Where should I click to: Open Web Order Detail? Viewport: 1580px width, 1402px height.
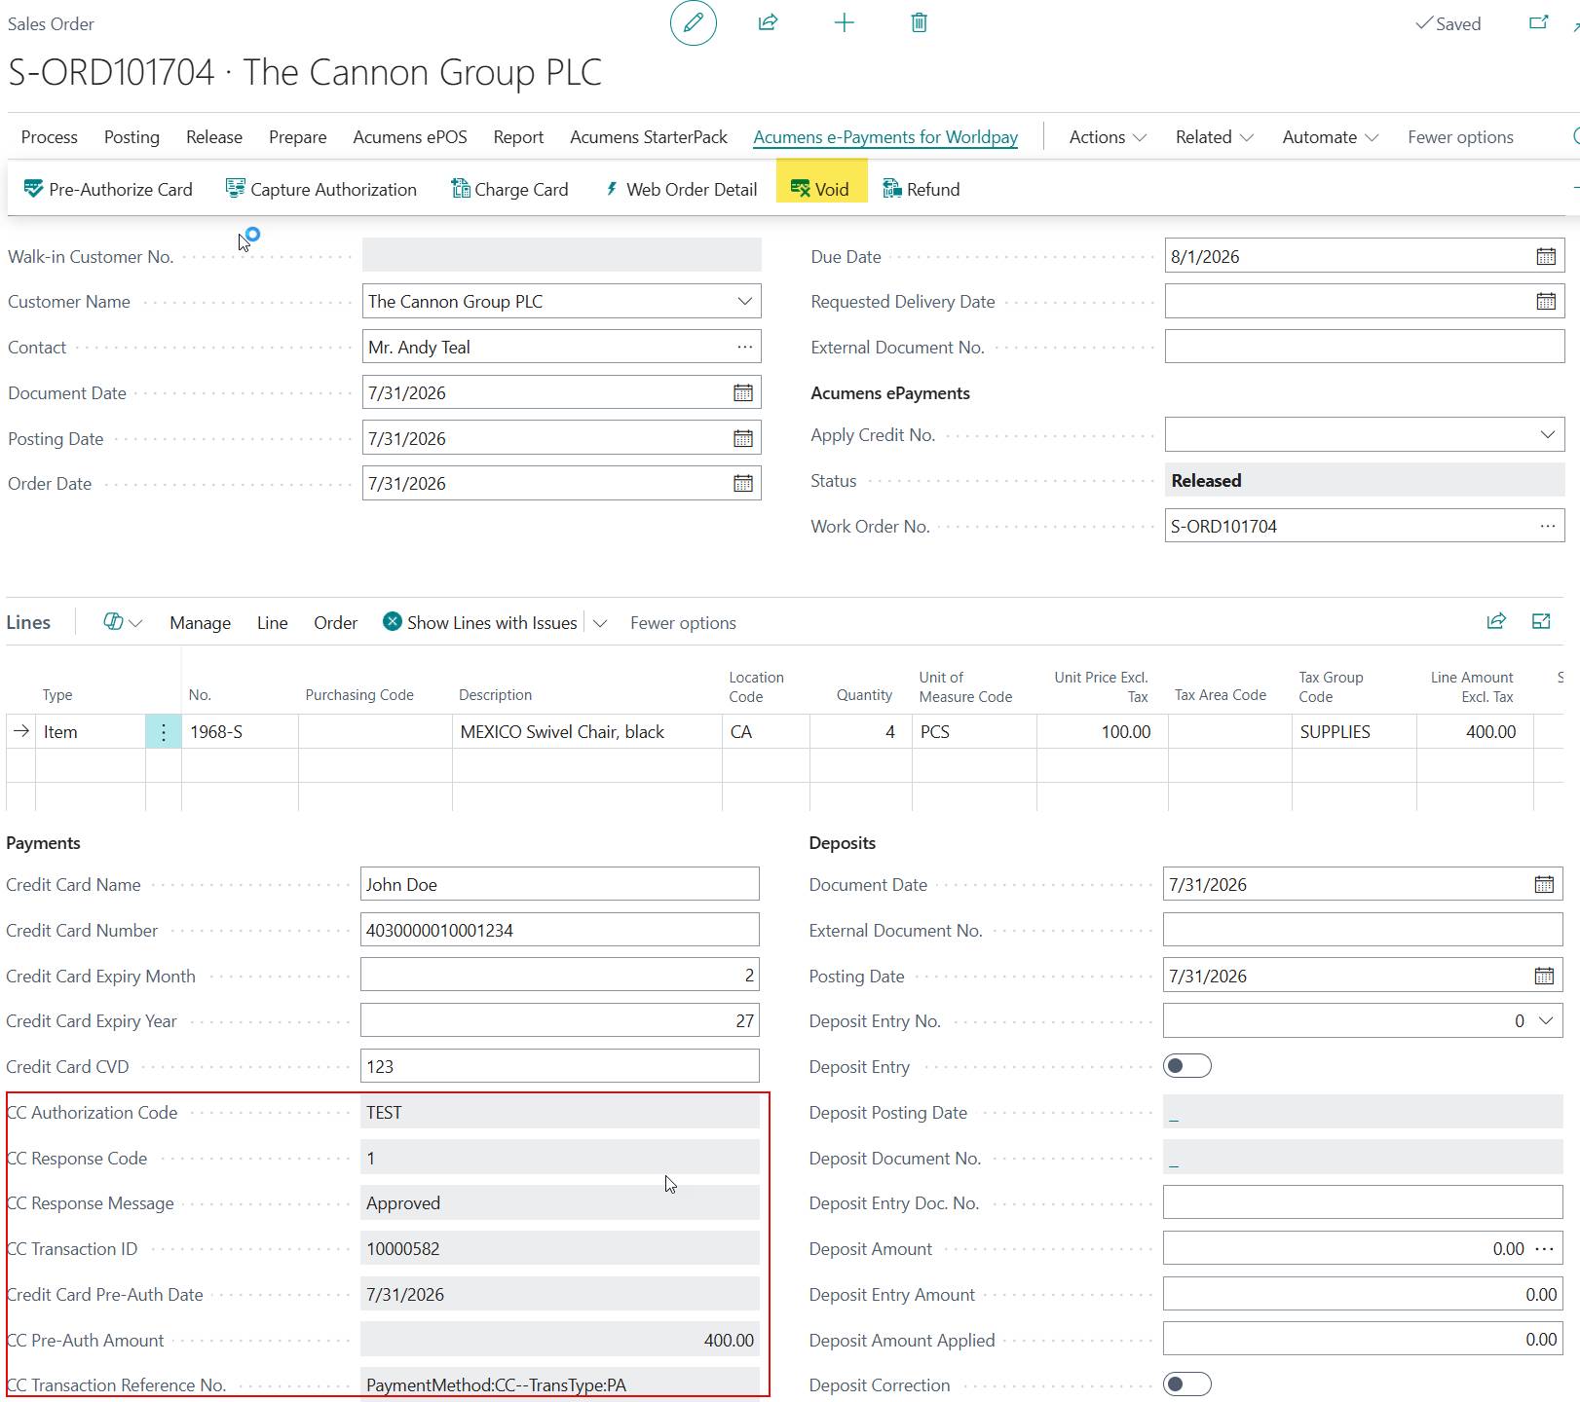[x=681, y=189]
